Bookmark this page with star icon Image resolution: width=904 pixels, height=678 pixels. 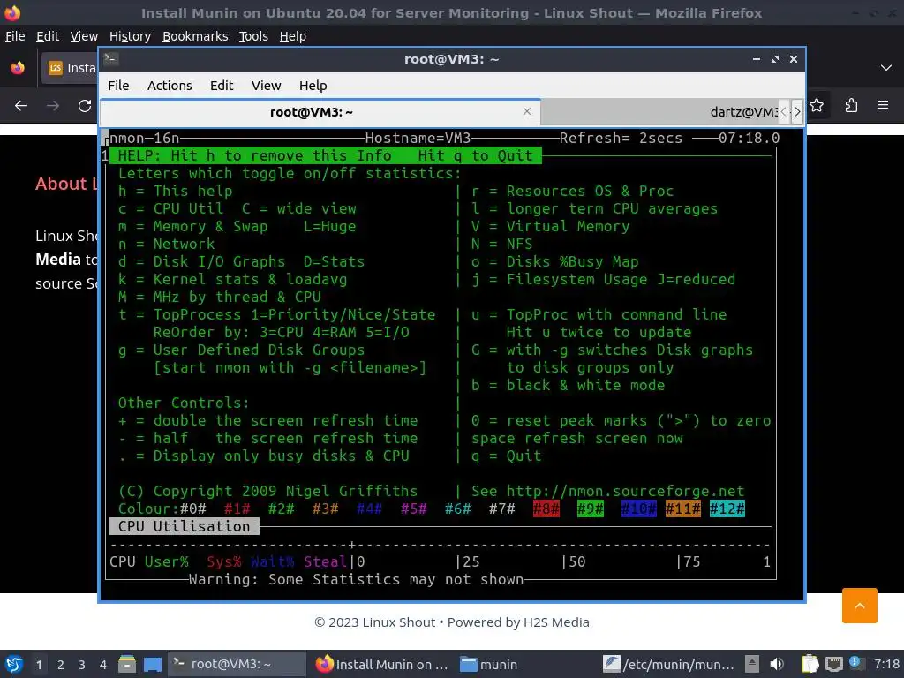[817, 106]
